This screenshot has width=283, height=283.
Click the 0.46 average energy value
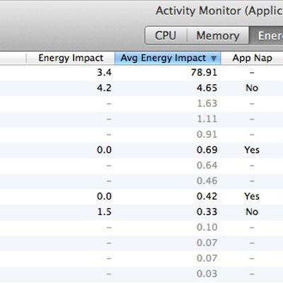pos(207,181)
